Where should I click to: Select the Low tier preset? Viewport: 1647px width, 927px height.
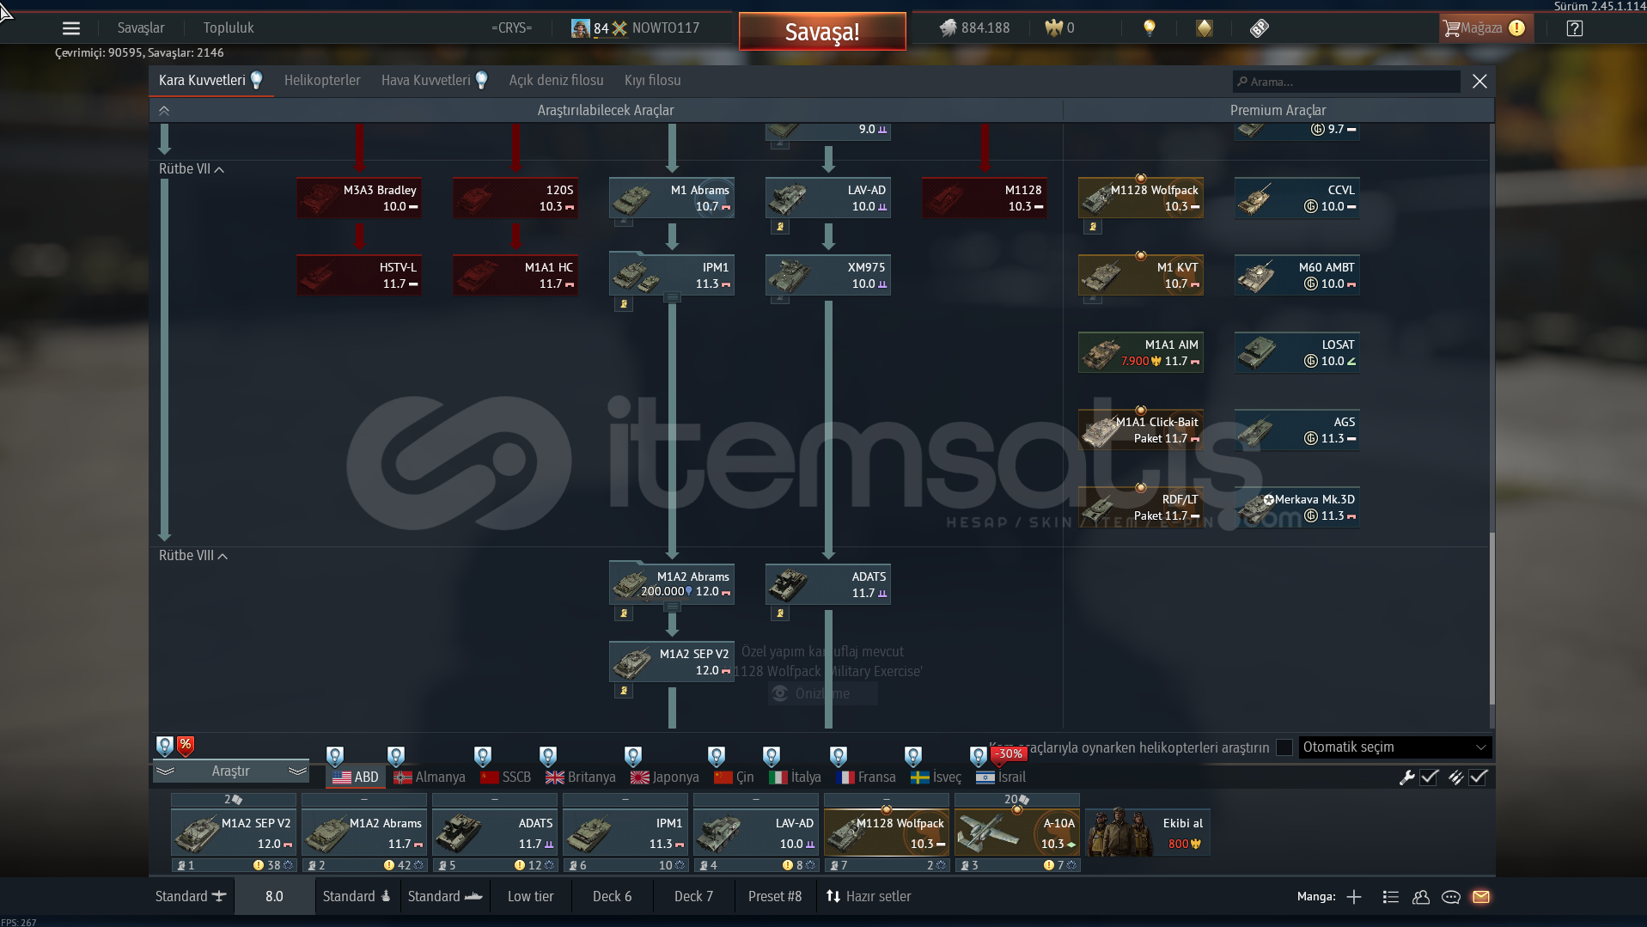point(530,896)
